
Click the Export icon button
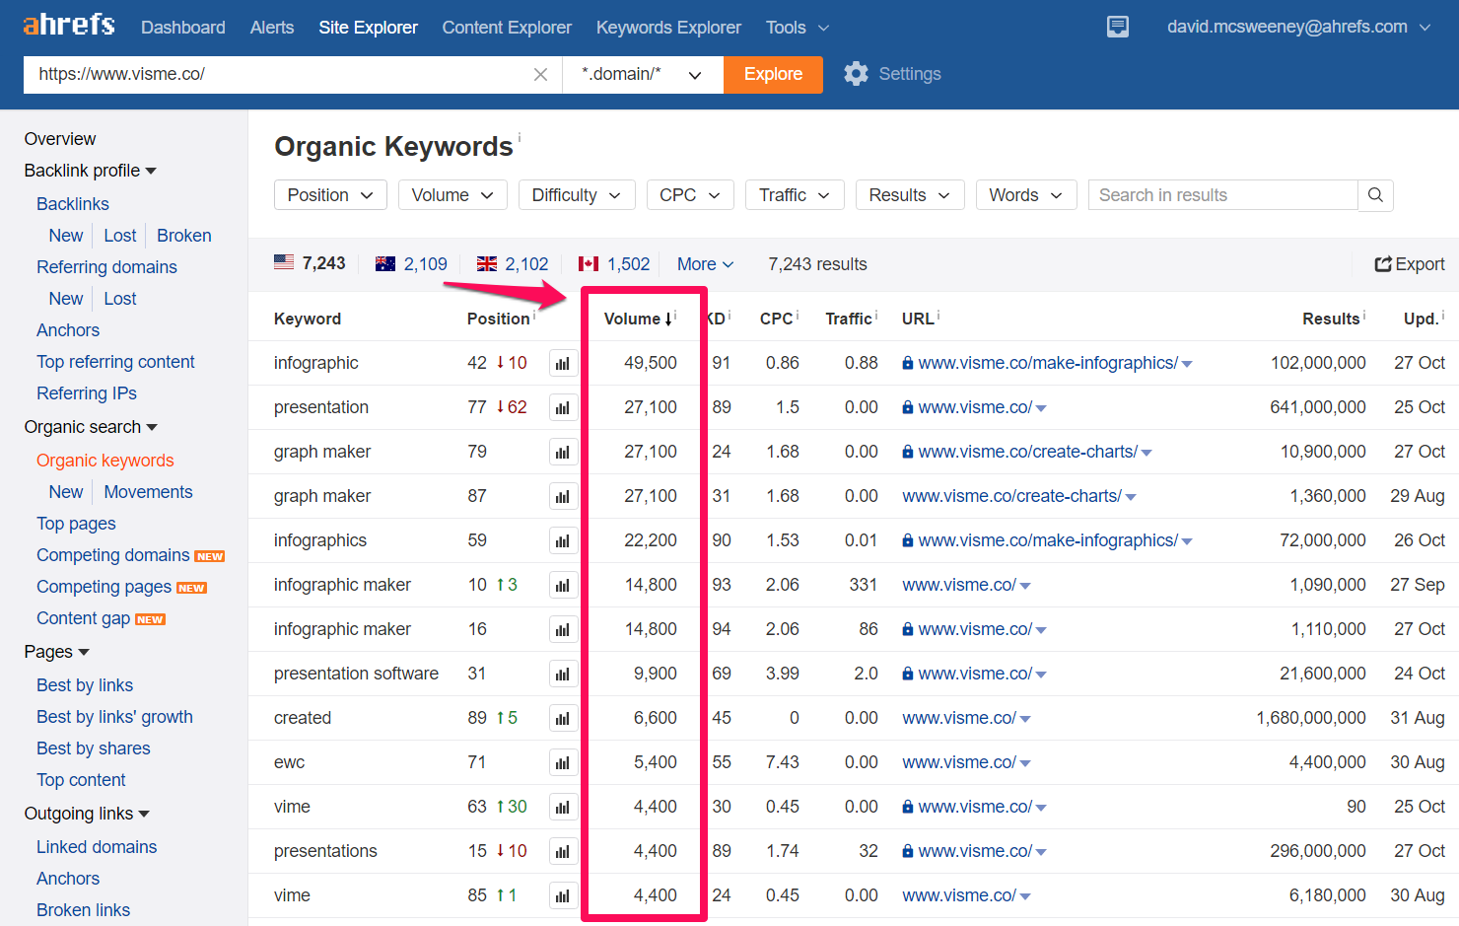[x=1410, y=264]
